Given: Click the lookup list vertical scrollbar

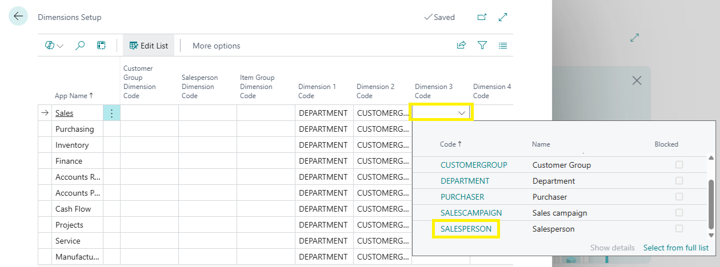Looking at the screenshot, I should pyautogui.click(x=711, y=204).
